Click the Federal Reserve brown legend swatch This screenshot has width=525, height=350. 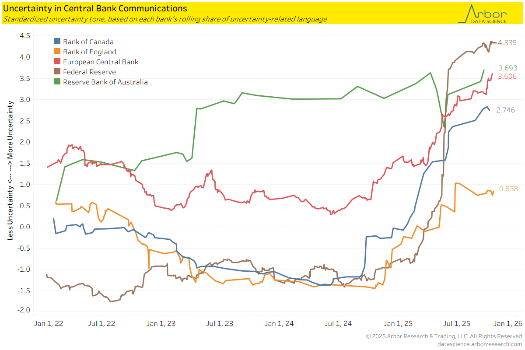point(57,72)
